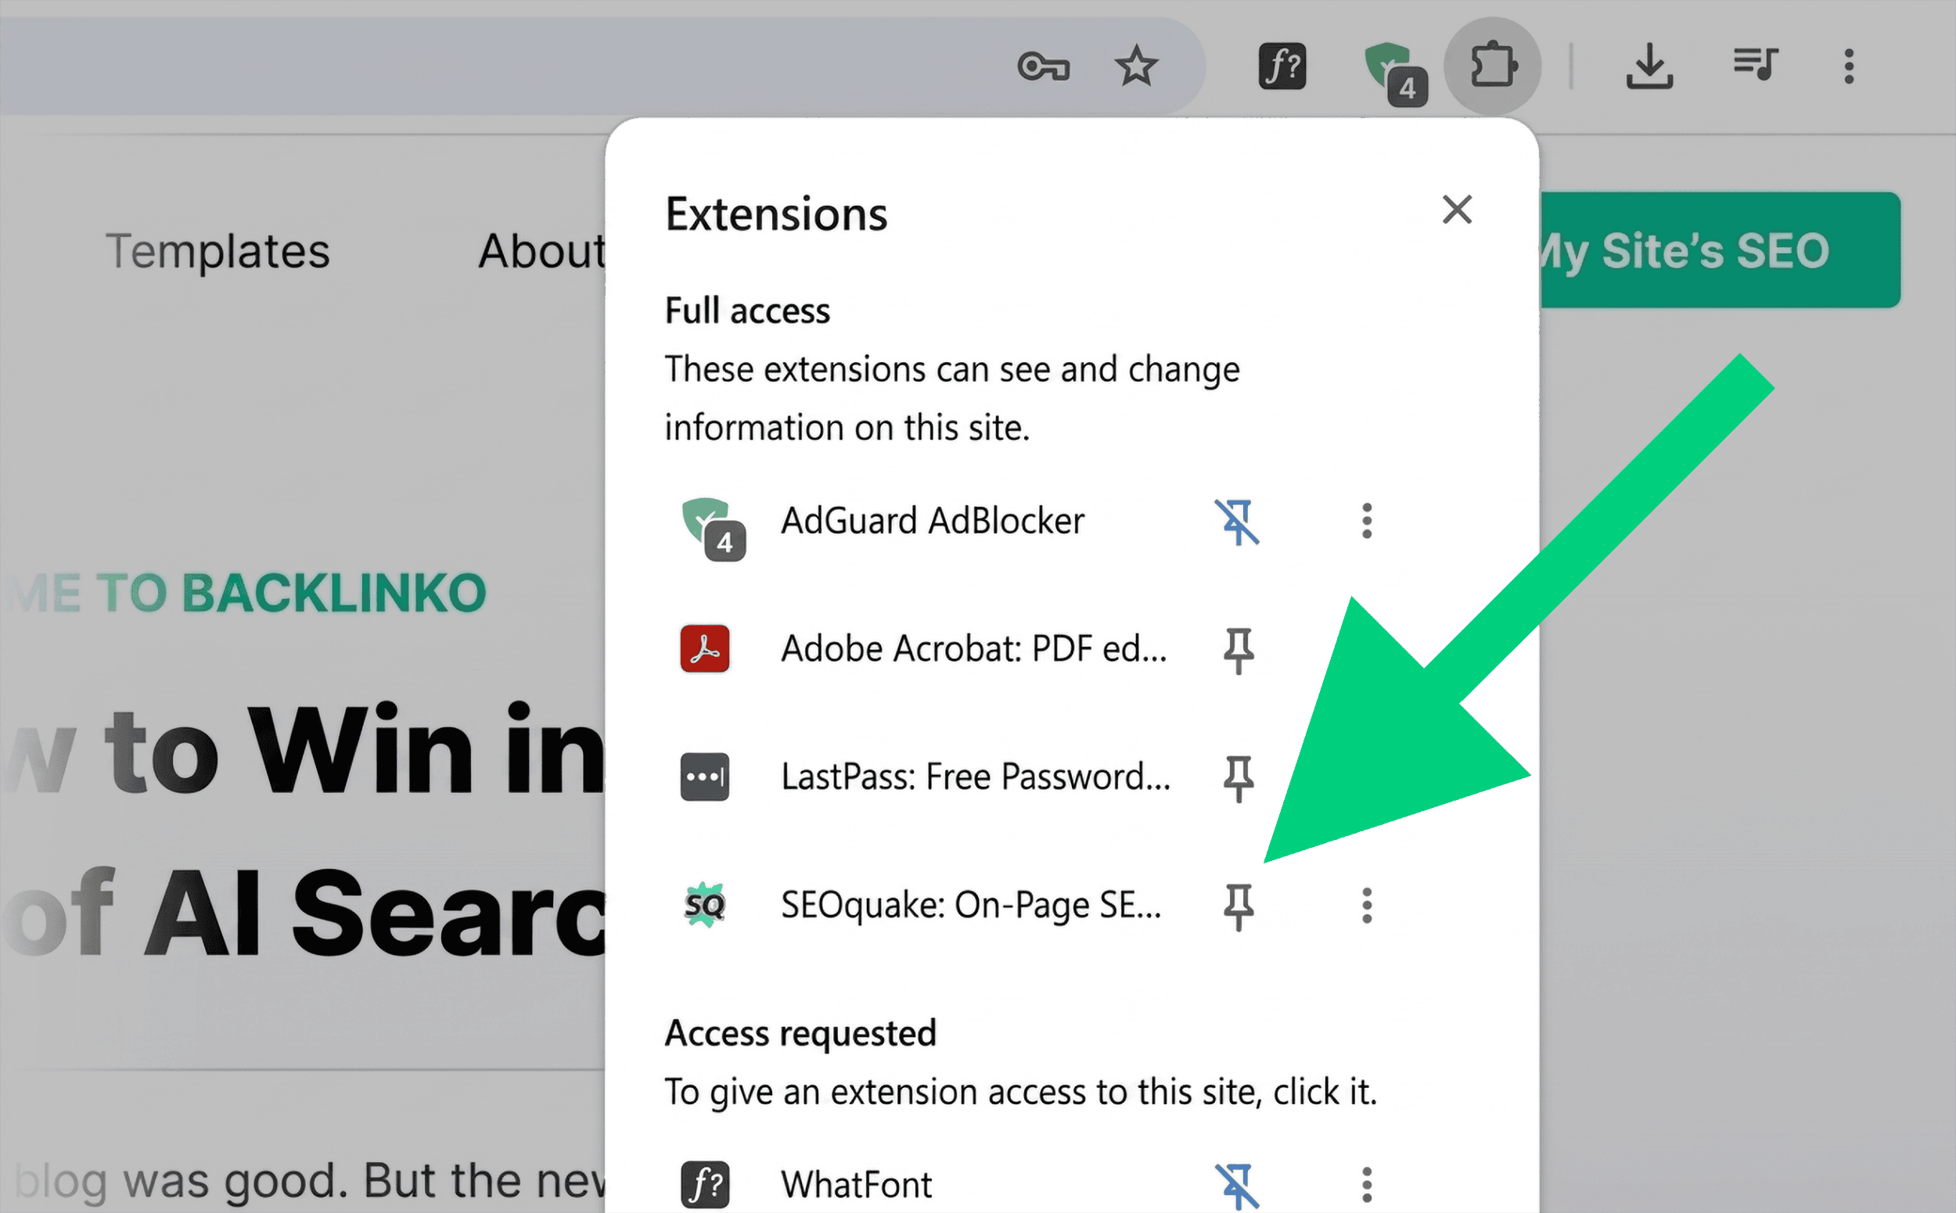Image resolution: width=1956 pixels, height=1213 pixels.
Task: Pin LastPass extension to toolbar
Action: pyautogui.click(x=1238, y=779)
